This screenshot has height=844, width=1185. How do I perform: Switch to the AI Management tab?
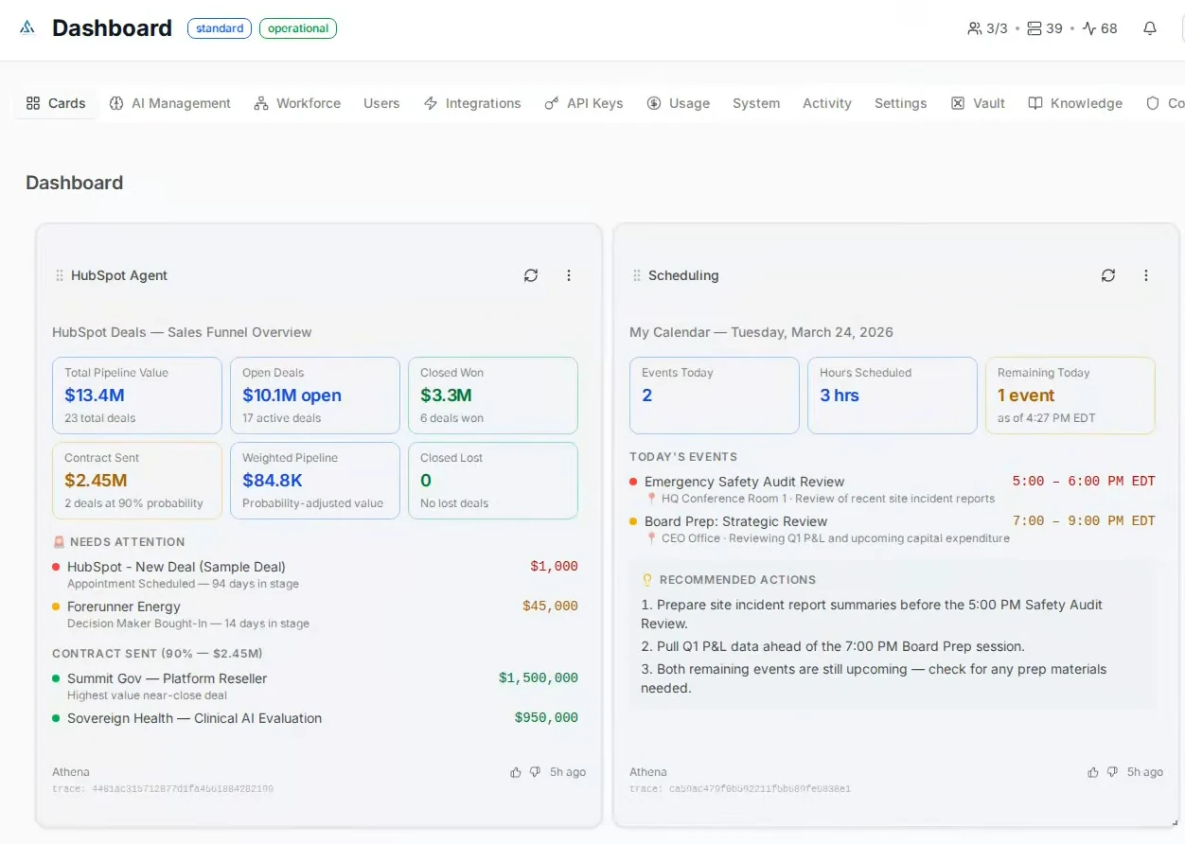[x=170, y=103]
